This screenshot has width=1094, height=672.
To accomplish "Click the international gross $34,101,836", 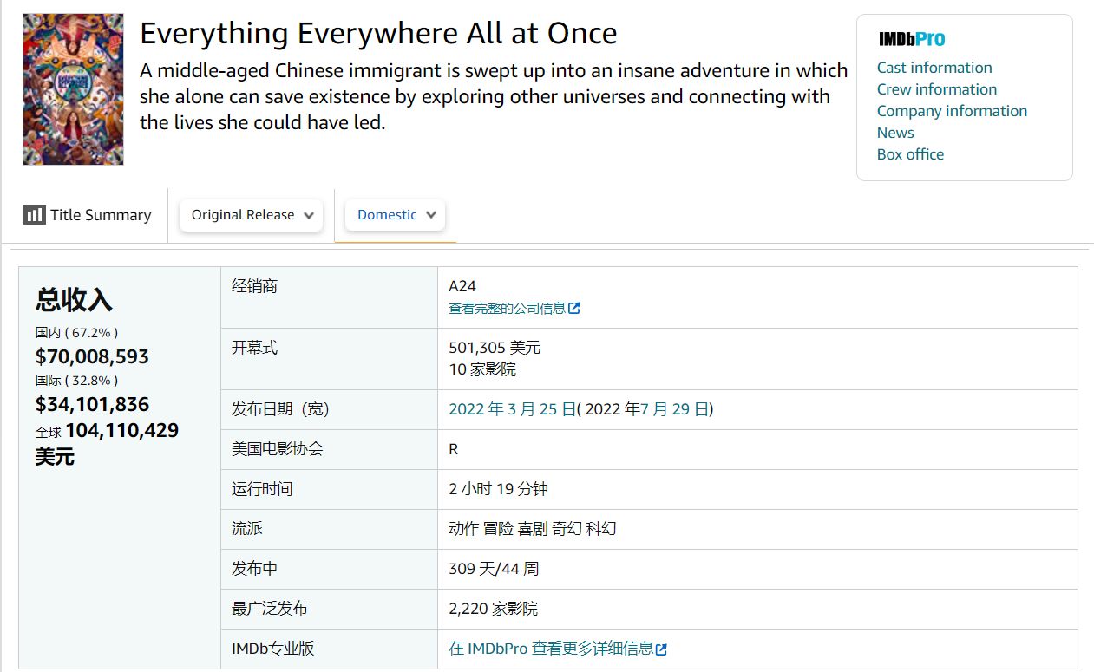I will tap(92, 404).
